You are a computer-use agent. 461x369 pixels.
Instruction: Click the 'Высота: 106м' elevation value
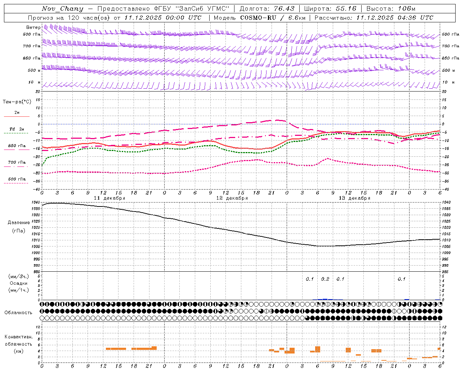coord(391,9)
